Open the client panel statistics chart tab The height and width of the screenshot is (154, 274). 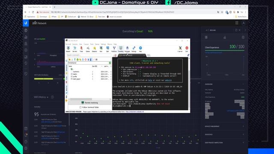point(224,37)
